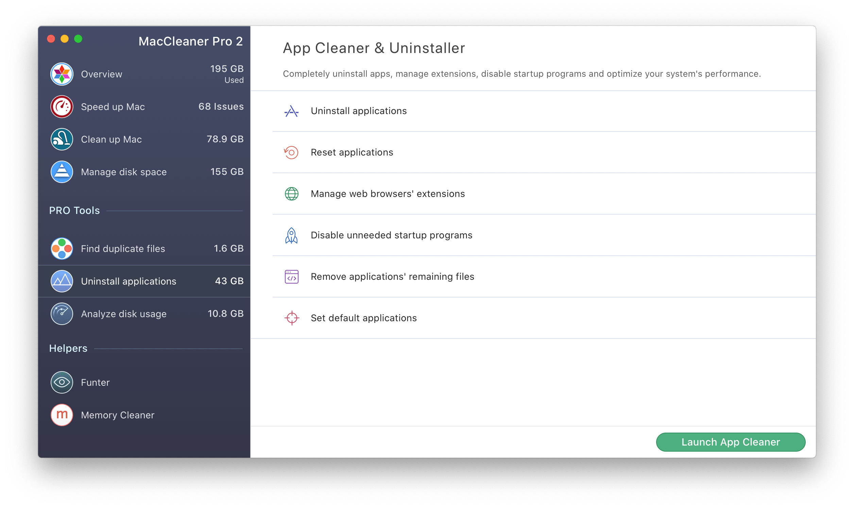Expand Set default applications section
This screenshot has width=854, height=508.
[x=363, y=317]
